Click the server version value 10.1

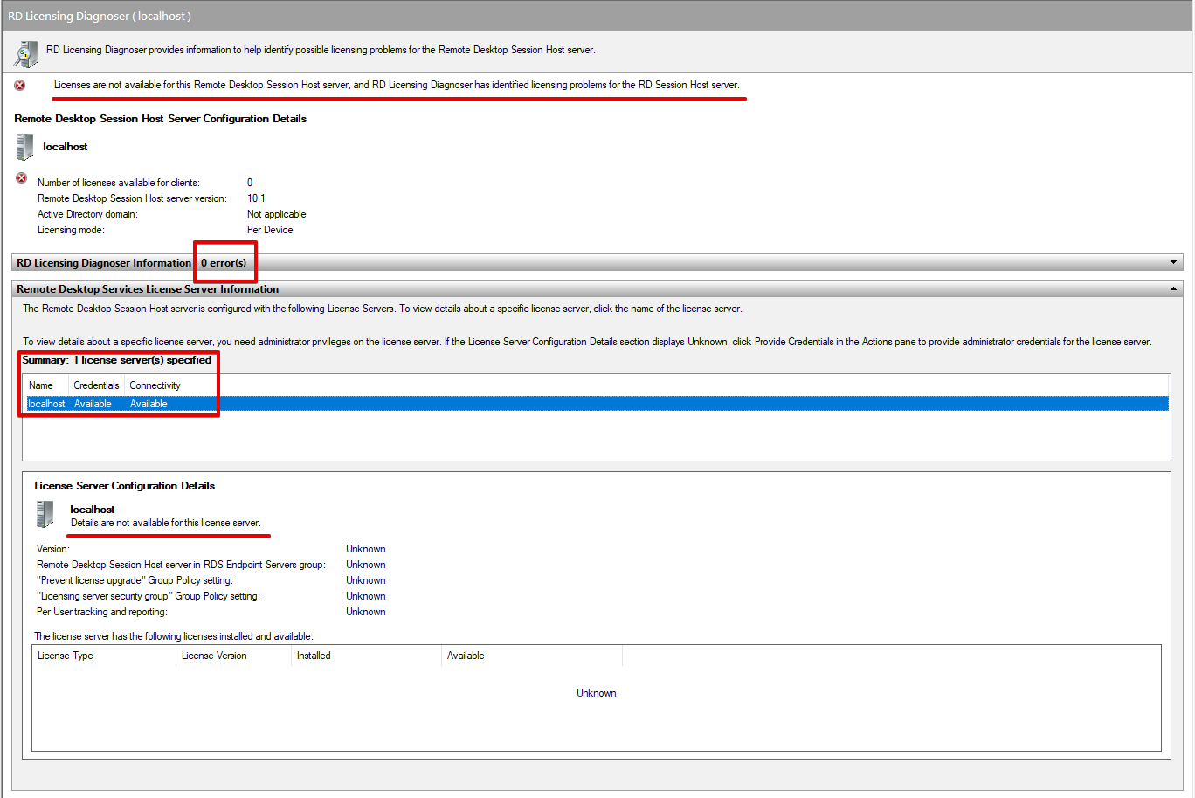(256, 198)
